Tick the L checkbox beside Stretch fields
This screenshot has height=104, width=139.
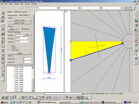pyautogui.click(x=29, y=40)
